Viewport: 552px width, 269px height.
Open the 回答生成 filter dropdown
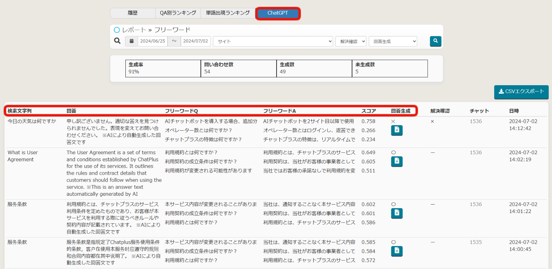[393, 41]
